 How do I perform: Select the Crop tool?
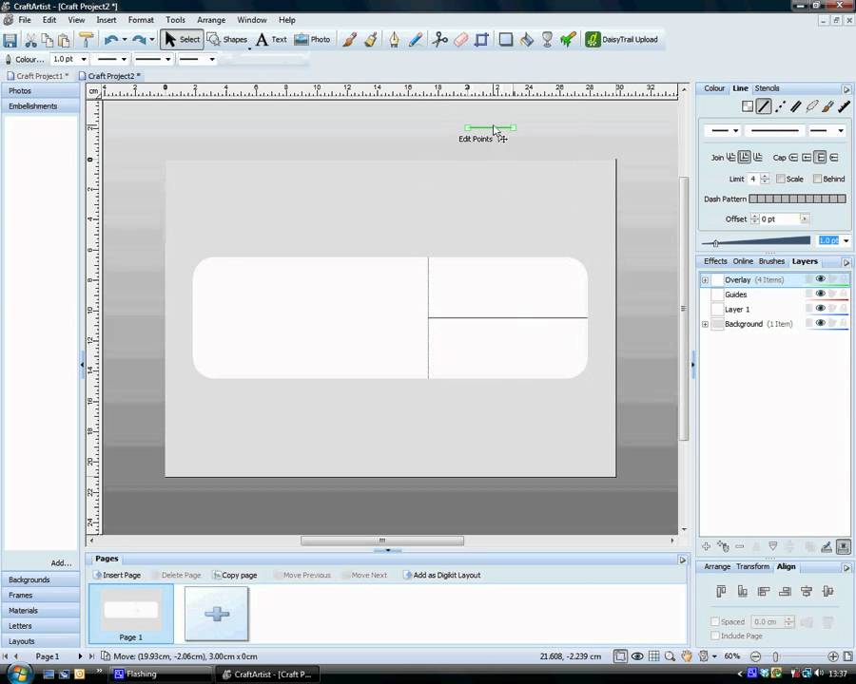[x=482, y=40]
